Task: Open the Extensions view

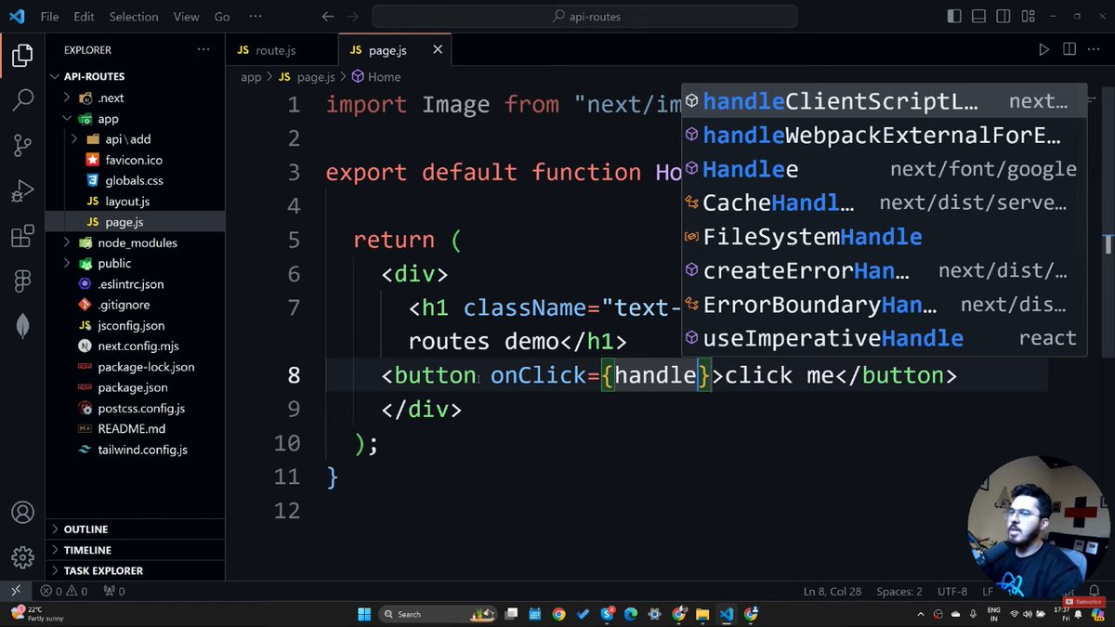Action: (x=23, y=237)
